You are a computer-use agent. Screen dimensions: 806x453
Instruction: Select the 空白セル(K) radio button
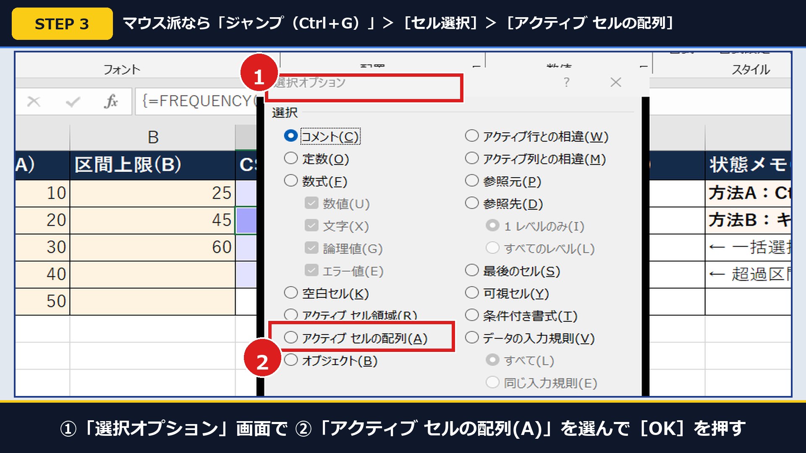pos(290,293)
